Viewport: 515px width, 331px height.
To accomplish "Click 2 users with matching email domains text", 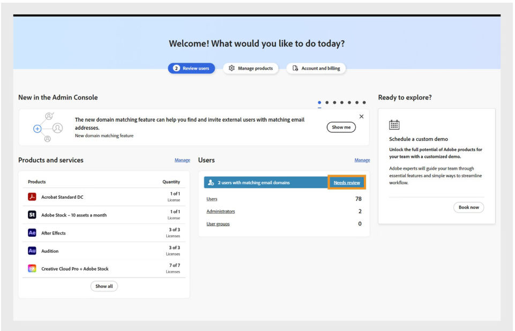I will pos(253,183).
